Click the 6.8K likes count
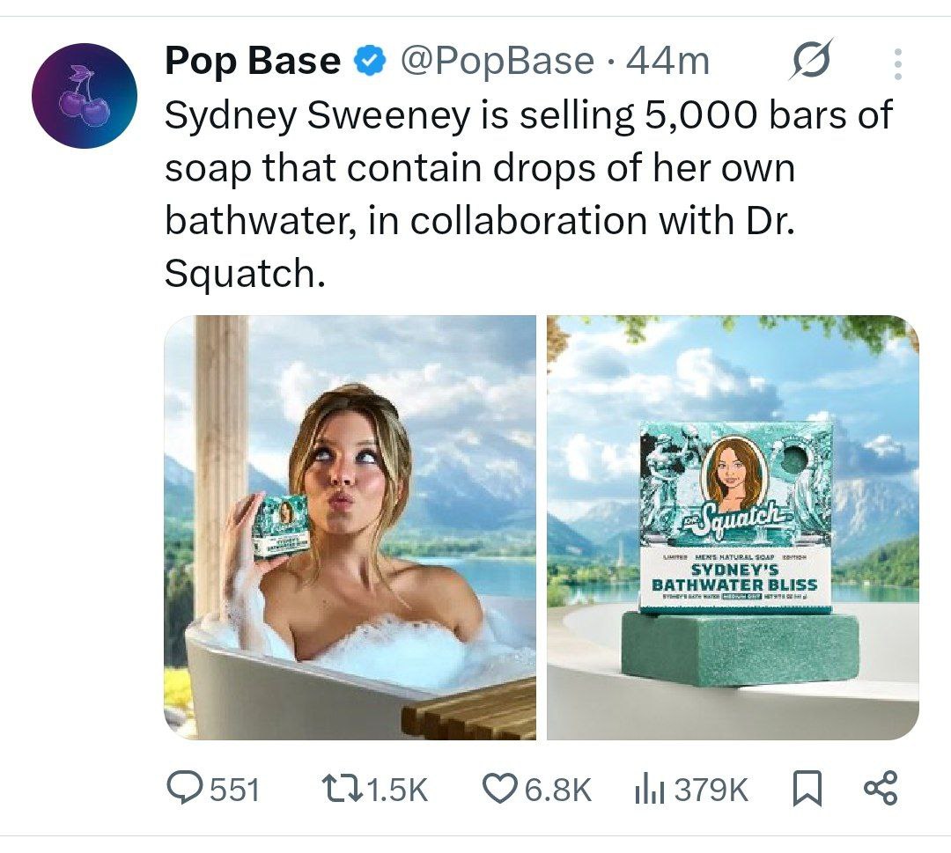 (558, 789)
